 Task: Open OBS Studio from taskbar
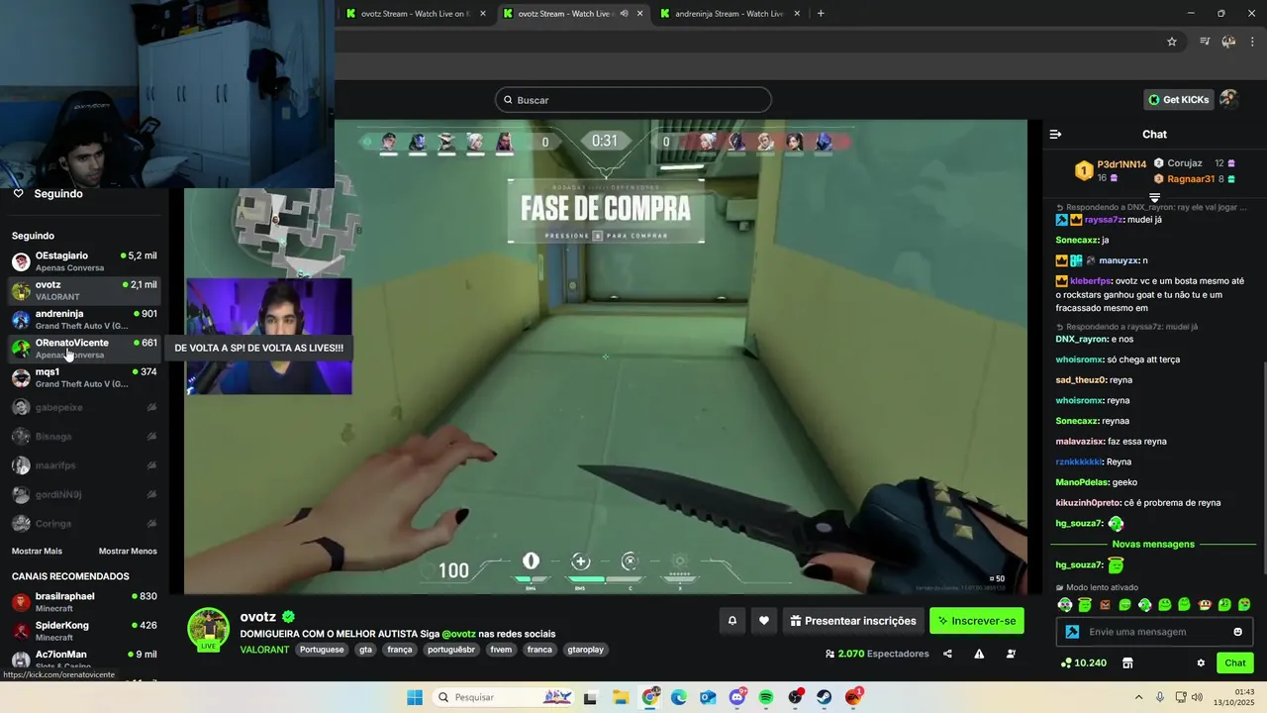pyautogui.click(x=795, y=697)
